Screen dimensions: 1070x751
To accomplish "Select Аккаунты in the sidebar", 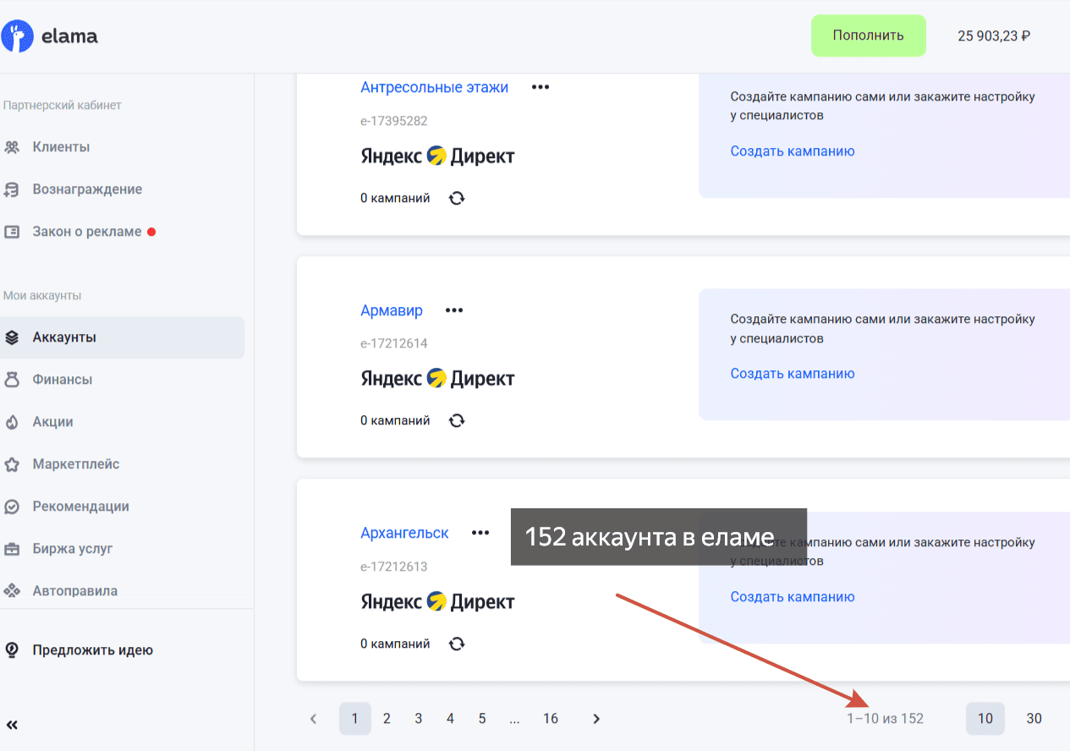I will tap(122, 337).
